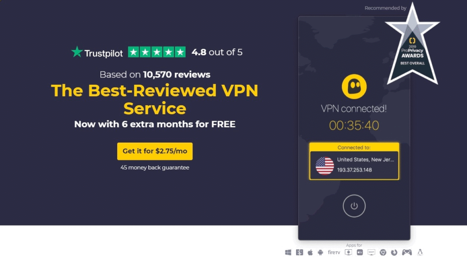Select the Android TV app icon
This screenshot has height=262, width=467.
pos(348,252)
